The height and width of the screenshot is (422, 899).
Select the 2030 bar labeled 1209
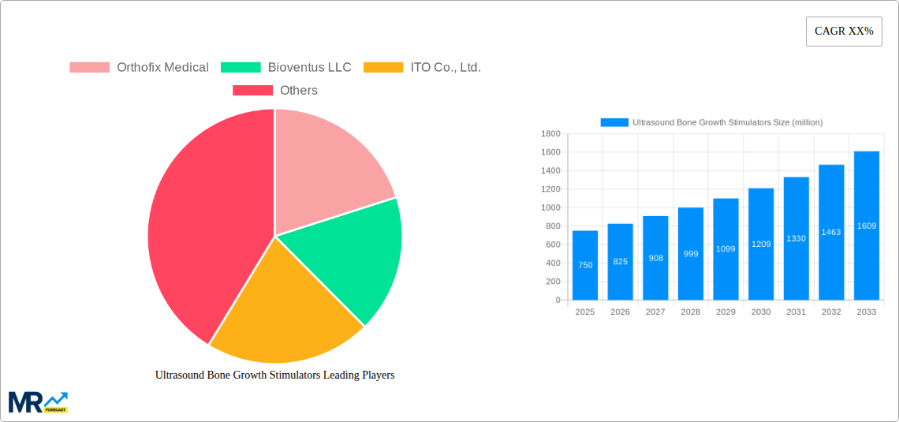tap(761, 244)
